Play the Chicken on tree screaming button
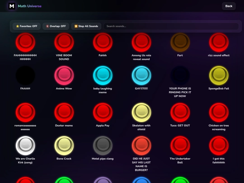 219,113
